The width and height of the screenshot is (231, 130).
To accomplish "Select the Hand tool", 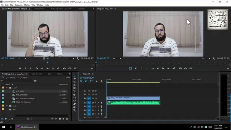I will tap(74, 107).
